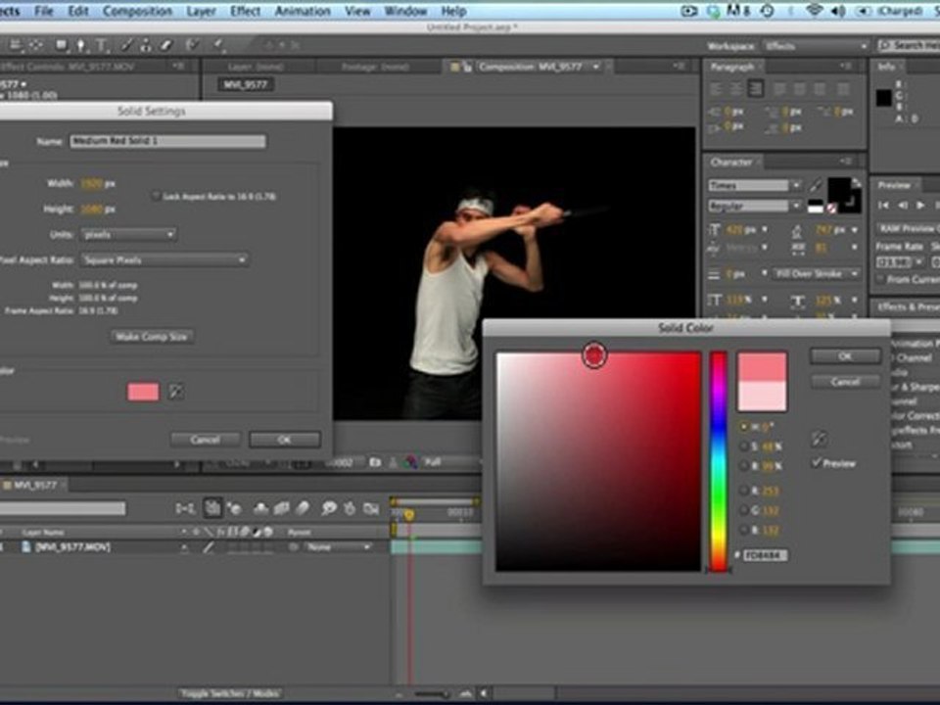Toggle Live Update button in timeline
The width and height of the screenshot is (940, 705).
[212, 508]
